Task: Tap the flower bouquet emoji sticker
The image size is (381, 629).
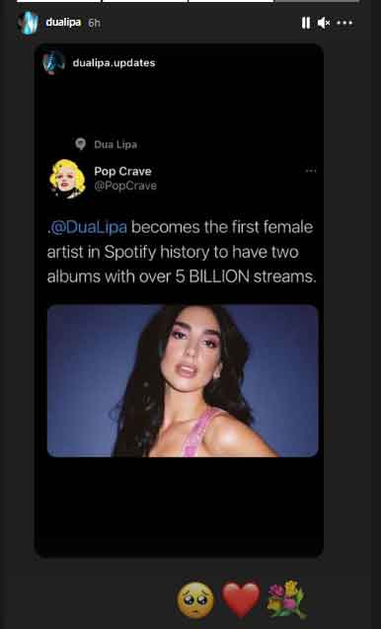Action: pyautogui.click(x=287, y=599)
